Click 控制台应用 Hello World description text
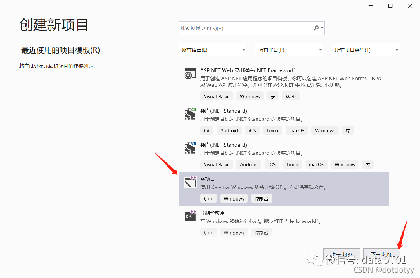 (x=261, y=221)
